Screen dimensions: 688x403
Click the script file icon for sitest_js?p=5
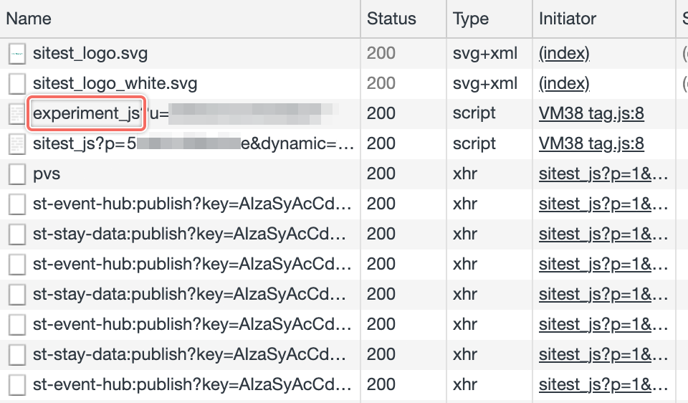click(17, 144)
